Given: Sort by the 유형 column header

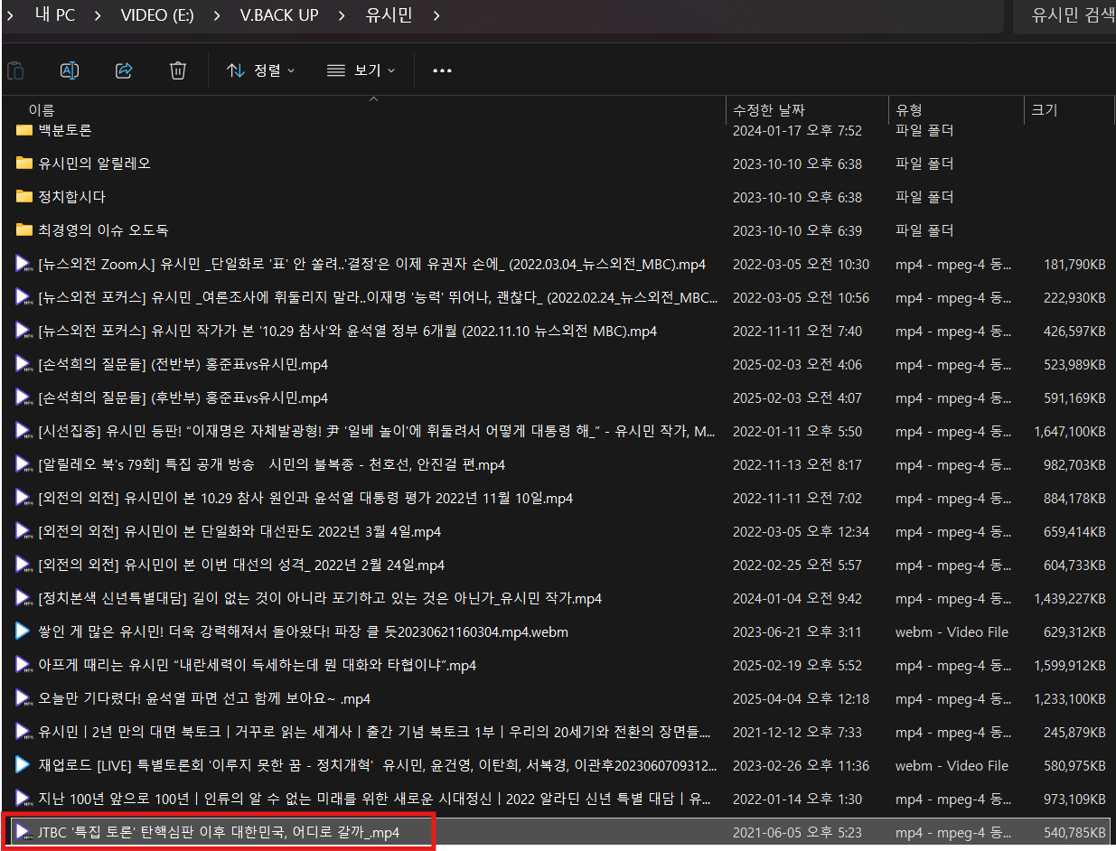Looking at the screenshot, I should coord(908,110).
